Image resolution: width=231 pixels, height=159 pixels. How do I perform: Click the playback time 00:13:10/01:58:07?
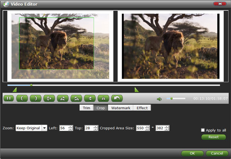(210, 99)
